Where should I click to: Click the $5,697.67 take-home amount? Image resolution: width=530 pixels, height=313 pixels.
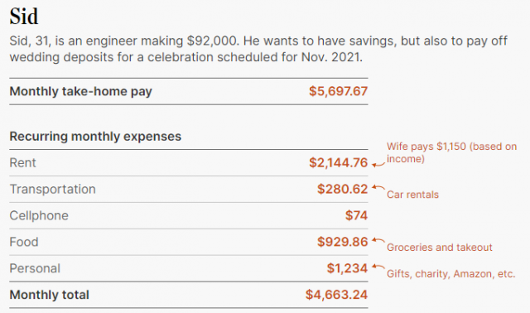pos(338,91)
